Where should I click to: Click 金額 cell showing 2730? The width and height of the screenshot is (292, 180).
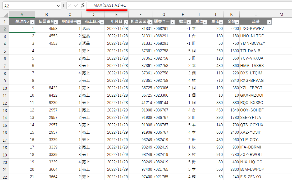[231, 155]
